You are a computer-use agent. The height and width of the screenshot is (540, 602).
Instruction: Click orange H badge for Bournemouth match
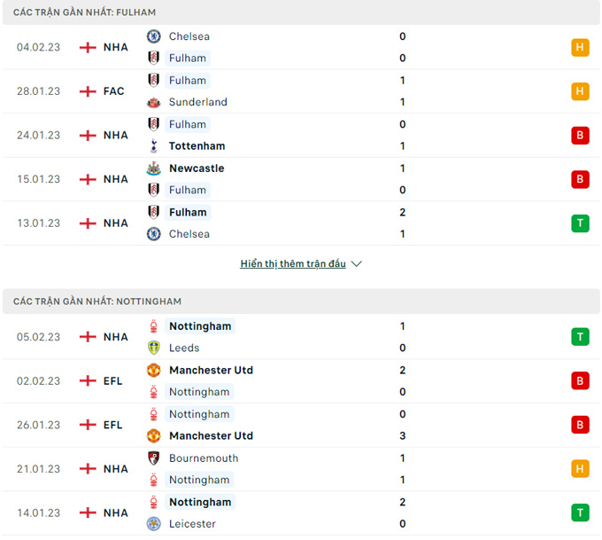point(580,469)
